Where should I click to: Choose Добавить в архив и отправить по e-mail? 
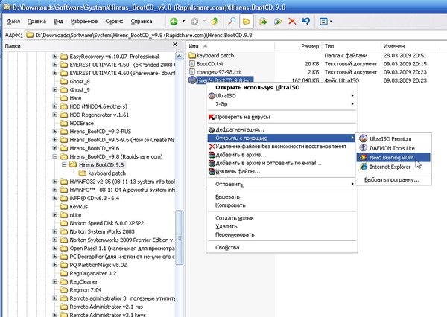point(282,163)
